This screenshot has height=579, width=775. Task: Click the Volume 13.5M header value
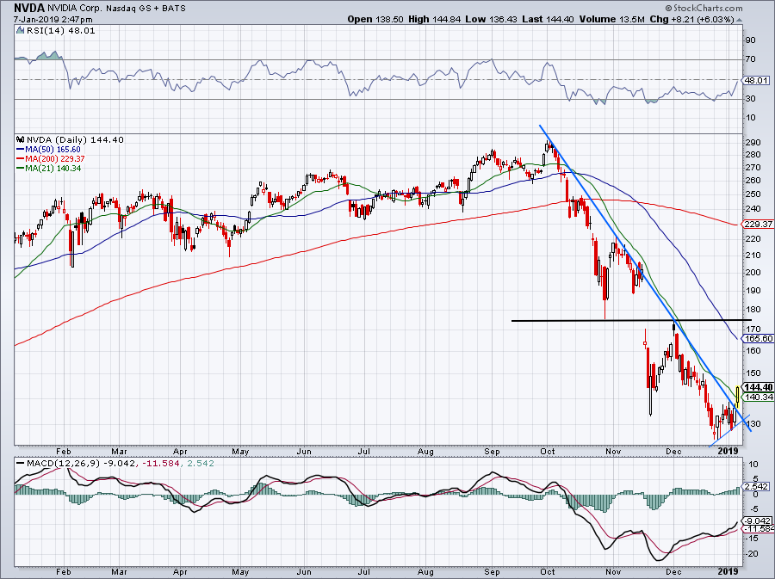611,19
